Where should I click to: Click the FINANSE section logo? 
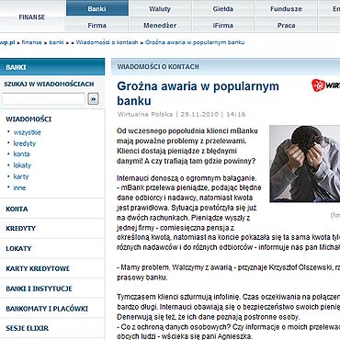point(32,17)
